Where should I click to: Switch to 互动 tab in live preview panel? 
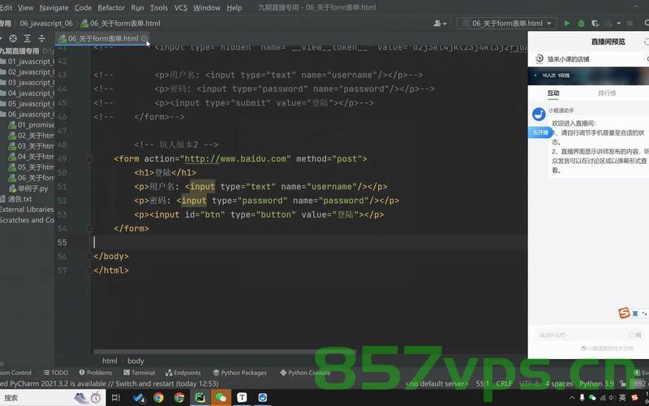553,93
